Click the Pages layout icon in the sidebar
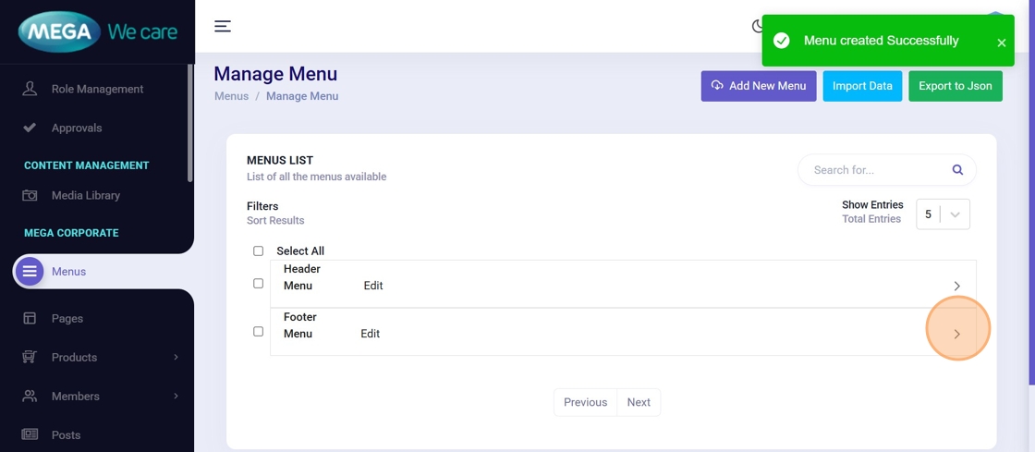This screenshot has width=1035, height=452. (30, 318)
